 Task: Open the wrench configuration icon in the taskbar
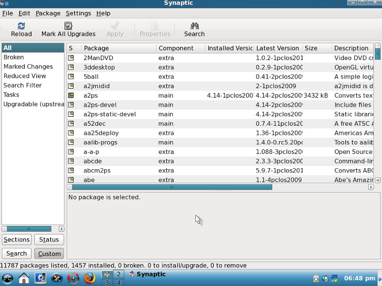click(x=57, y=278)
